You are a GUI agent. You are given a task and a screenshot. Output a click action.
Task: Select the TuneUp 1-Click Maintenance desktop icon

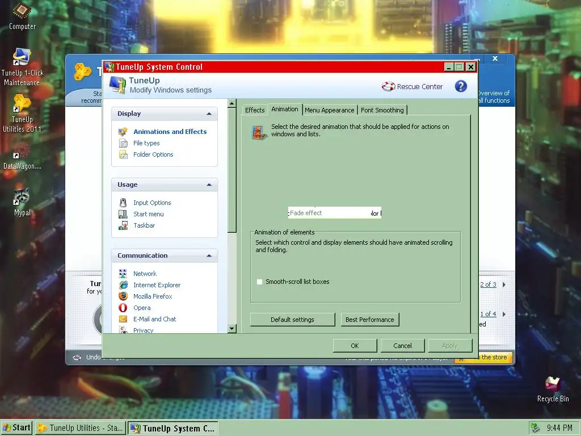tap(21, 57)
